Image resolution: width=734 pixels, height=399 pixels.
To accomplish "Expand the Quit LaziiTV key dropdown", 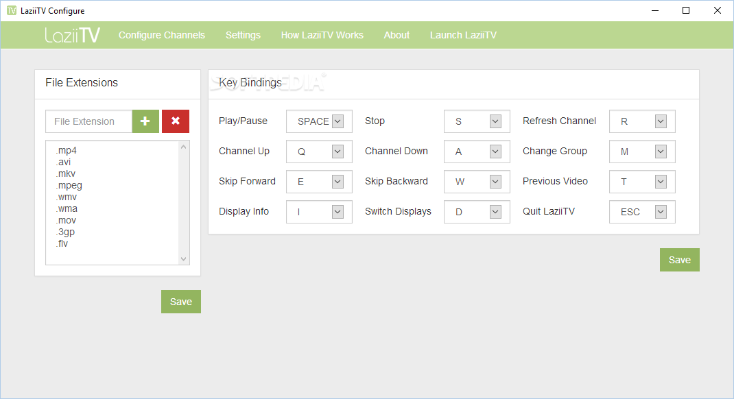I will (x=661, y=212).
